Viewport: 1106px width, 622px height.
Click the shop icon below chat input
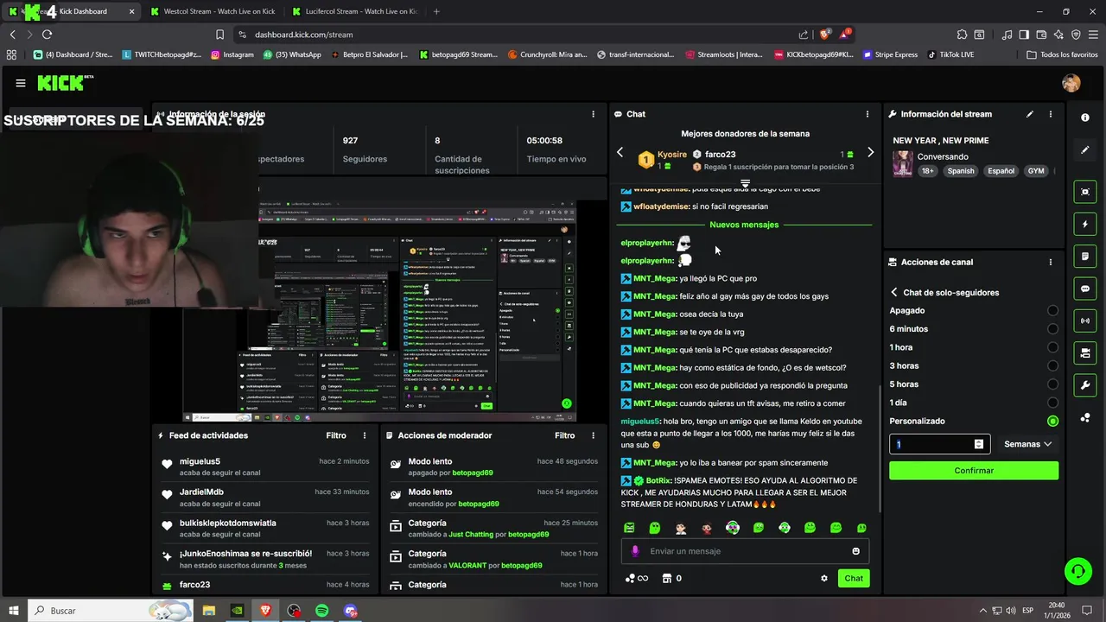[x=666, y=579]
